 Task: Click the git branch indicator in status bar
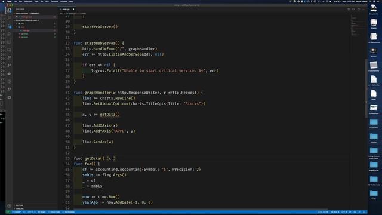tap(17, 212)
